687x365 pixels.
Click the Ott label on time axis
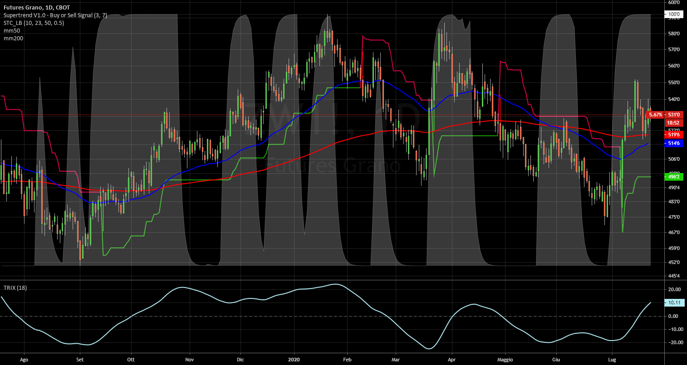[x=131, y=360]
